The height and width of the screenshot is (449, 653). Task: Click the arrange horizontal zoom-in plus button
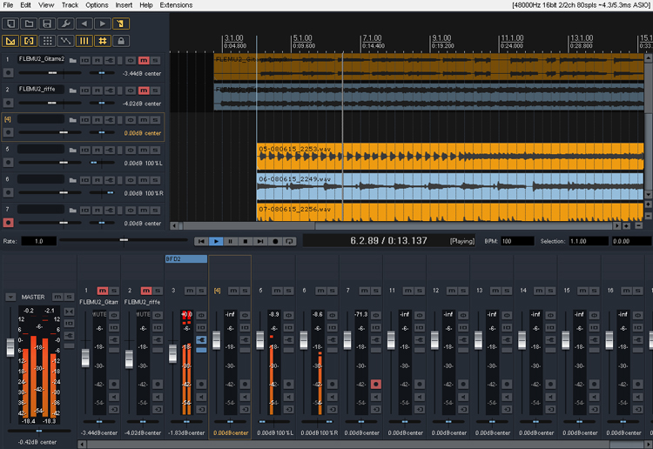coord(626,225)
